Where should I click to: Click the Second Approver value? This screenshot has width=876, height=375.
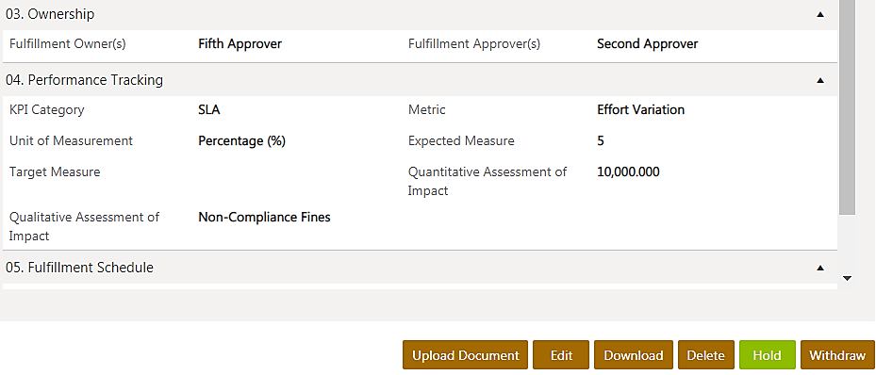click(x=647, y=44)
